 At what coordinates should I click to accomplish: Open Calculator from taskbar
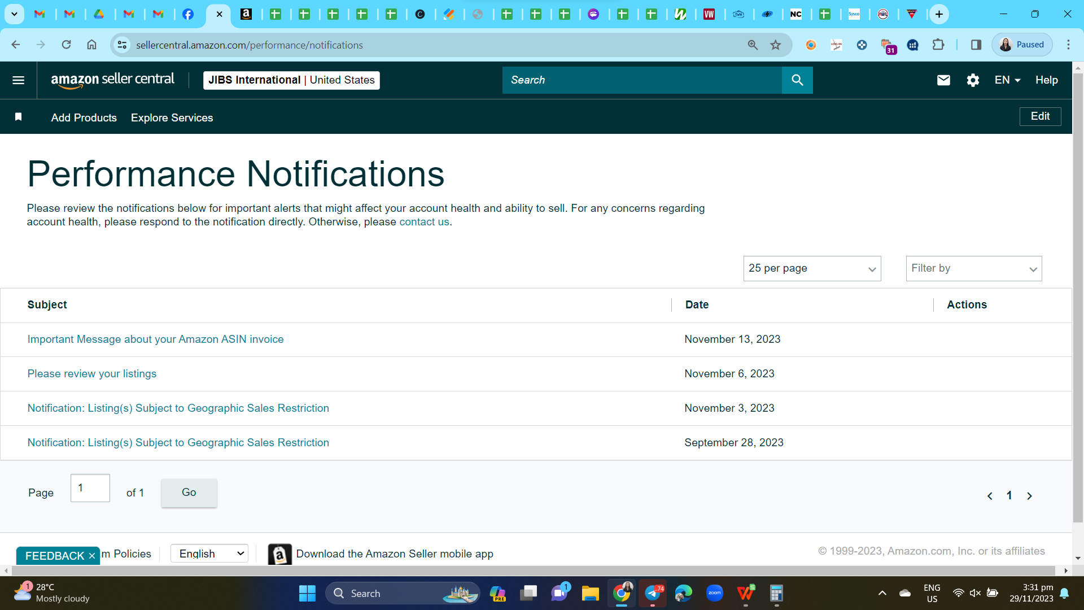tap(776, 594)
